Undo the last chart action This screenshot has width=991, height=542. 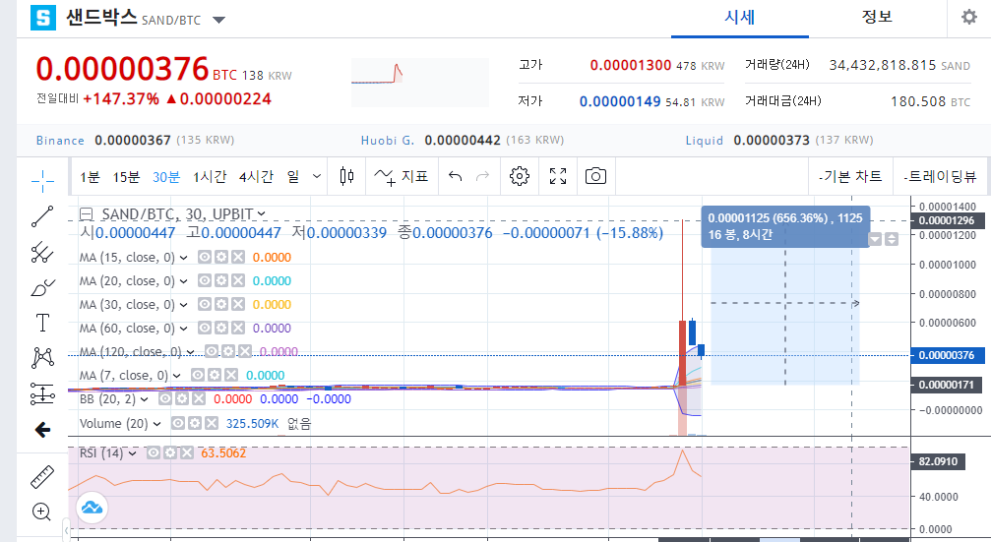click(x=455, y=176)
